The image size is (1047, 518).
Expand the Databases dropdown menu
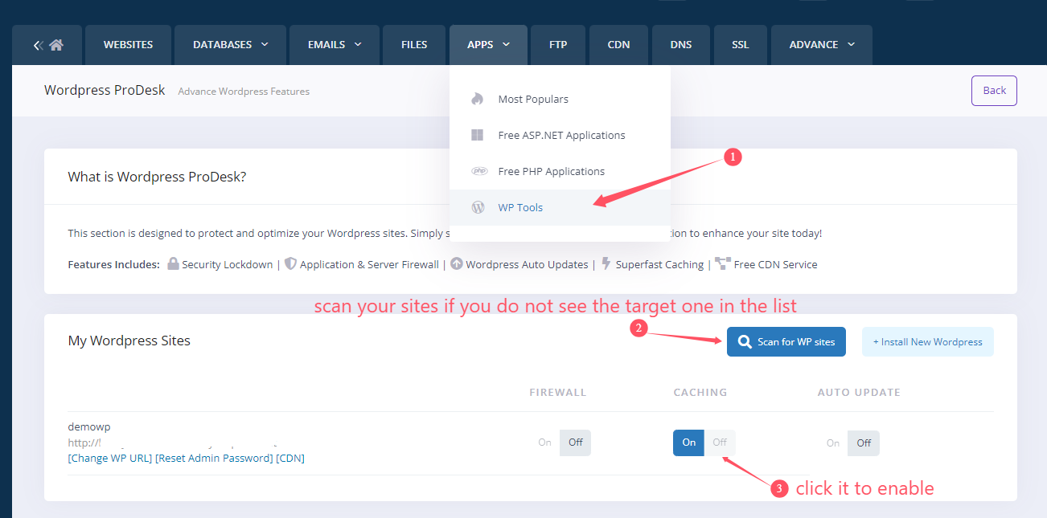pyautogui.click(x=230, y=45)
